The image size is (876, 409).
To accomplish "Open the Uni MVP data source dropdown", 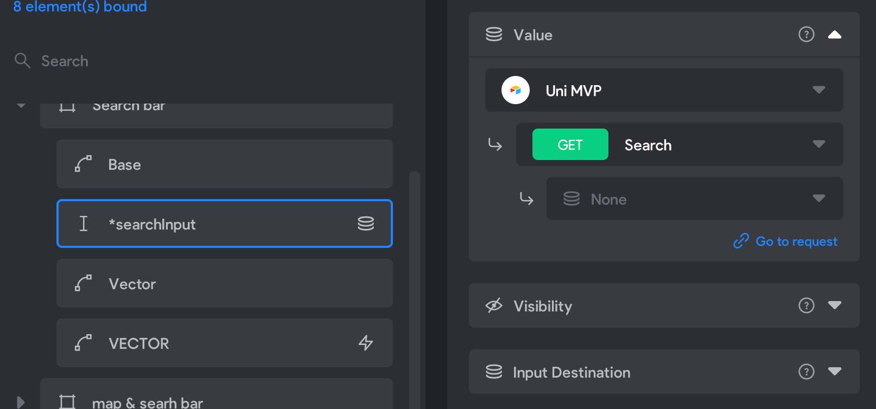I will pyautogui.click(x=664, y=90).
